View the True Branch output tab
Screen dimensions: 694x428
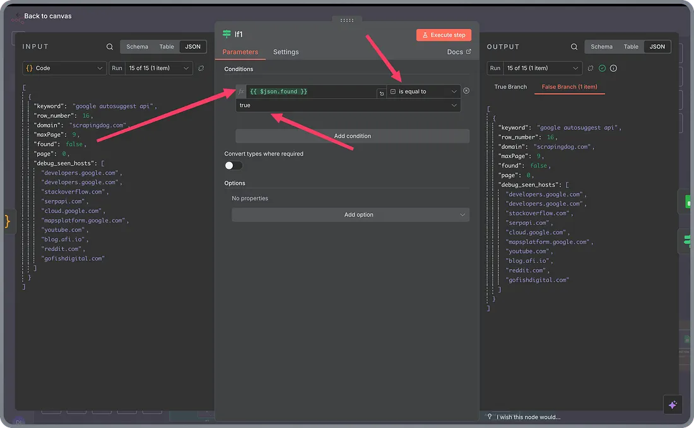tap(509, 87)
